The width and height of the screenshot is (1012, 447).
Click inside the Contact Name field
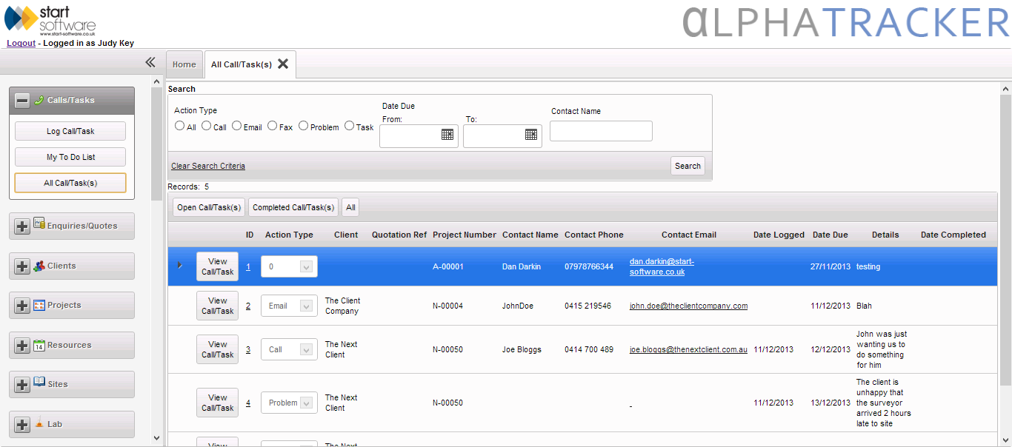[x=600, y=130]
